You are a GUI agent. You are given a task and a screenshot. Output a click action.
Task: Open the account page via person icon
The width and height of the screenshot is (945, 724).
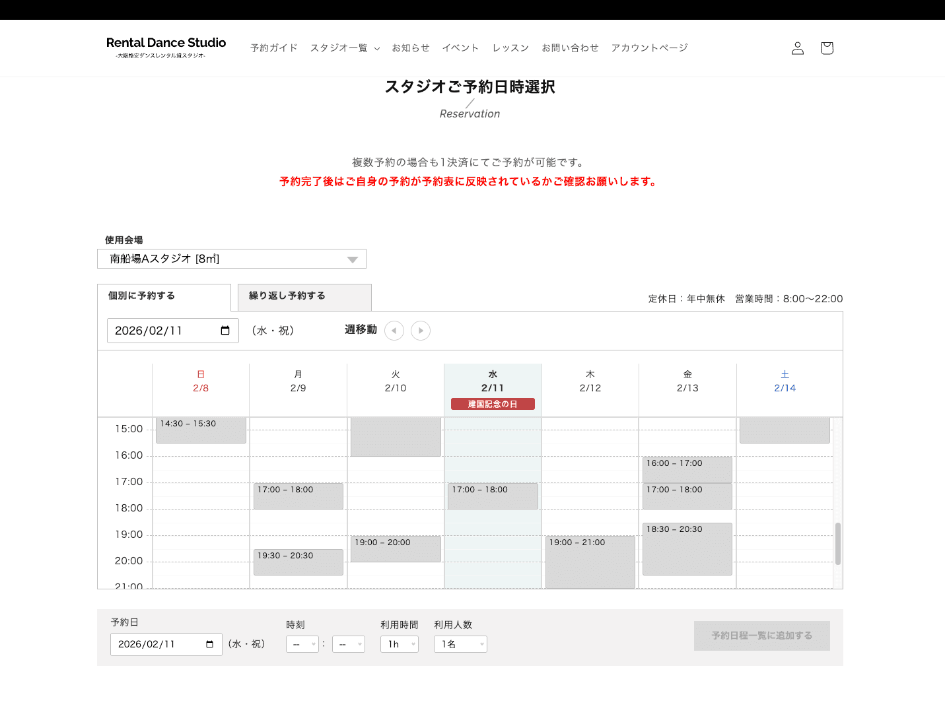797,48
